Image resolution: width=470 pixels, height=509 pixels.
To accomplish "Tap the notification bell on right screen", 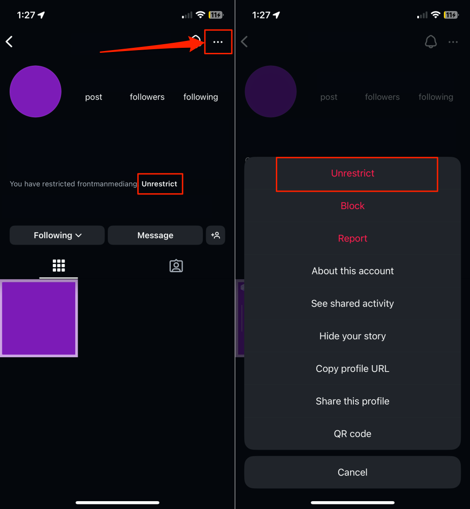I will 431,41.
